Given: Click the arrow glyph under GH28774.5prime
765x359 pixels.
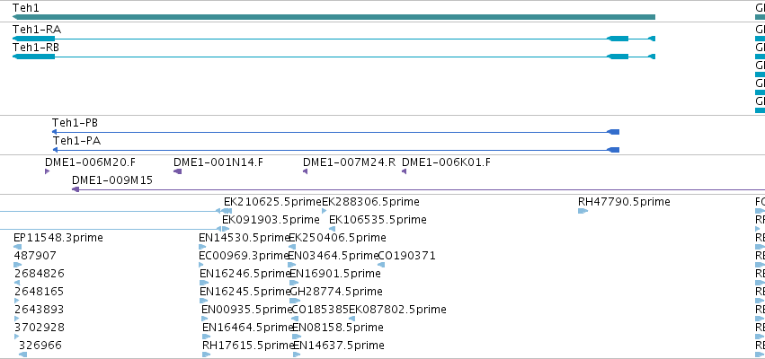Looking at the screenshot, I should coord(295,301).
